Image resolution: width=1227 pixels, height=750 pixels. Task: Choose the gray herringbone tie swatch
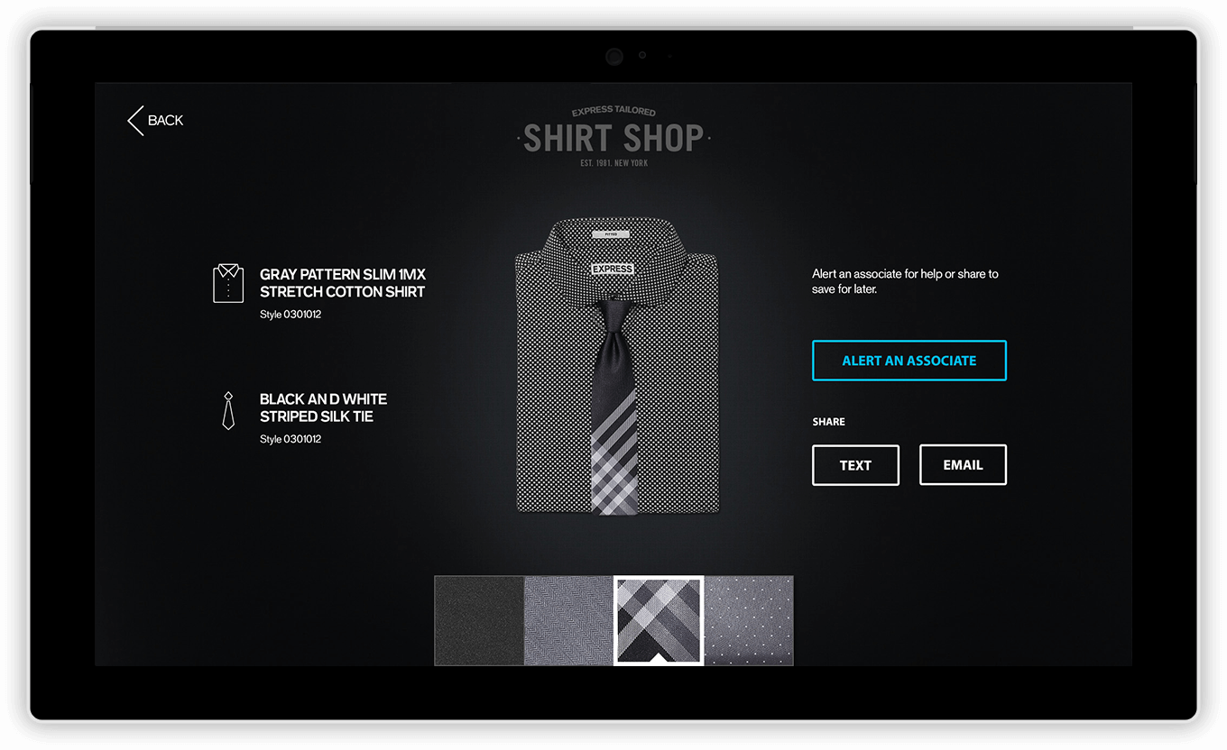pos(569,620)
